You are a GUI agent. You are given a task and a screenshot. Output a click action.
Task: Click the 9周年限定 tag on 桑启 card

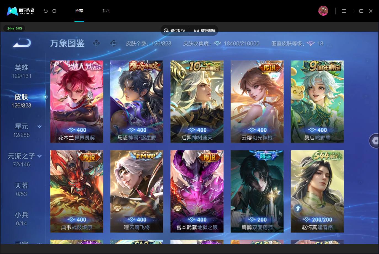[325, 66]
